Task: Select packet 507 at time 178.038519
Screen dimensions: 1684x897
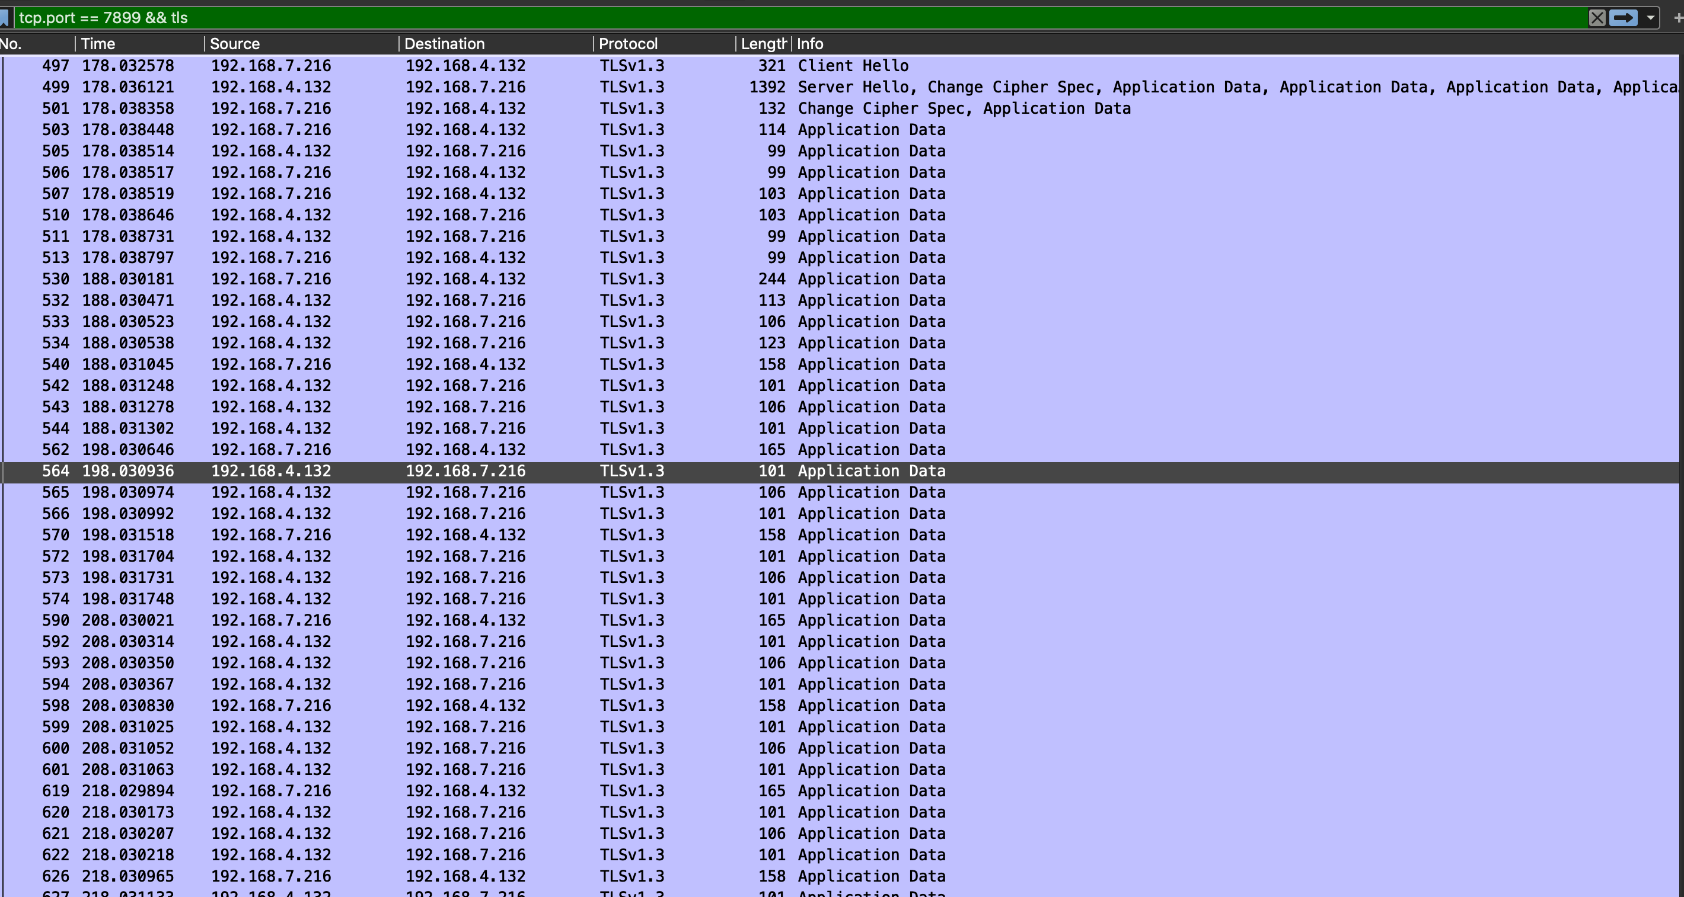Action: [x=841, y=193]
